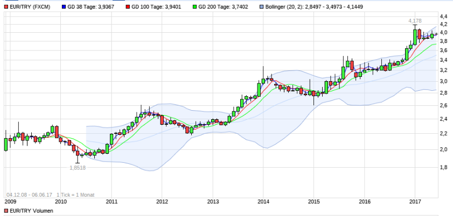Click the 1,8518 low price annotation
453x216 pixels.
click(x=78, y=167)
